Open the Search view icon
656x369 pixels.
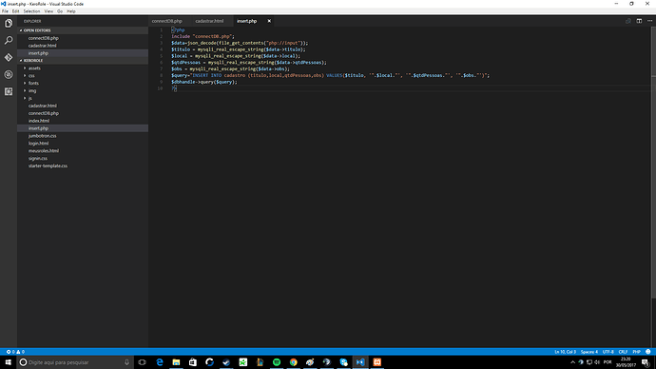tap(9, 40)
